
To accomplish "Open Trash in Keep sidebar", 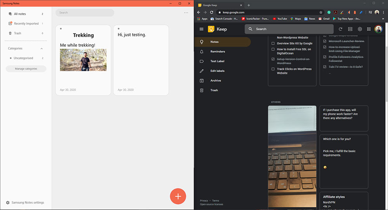I will [222, 90].
